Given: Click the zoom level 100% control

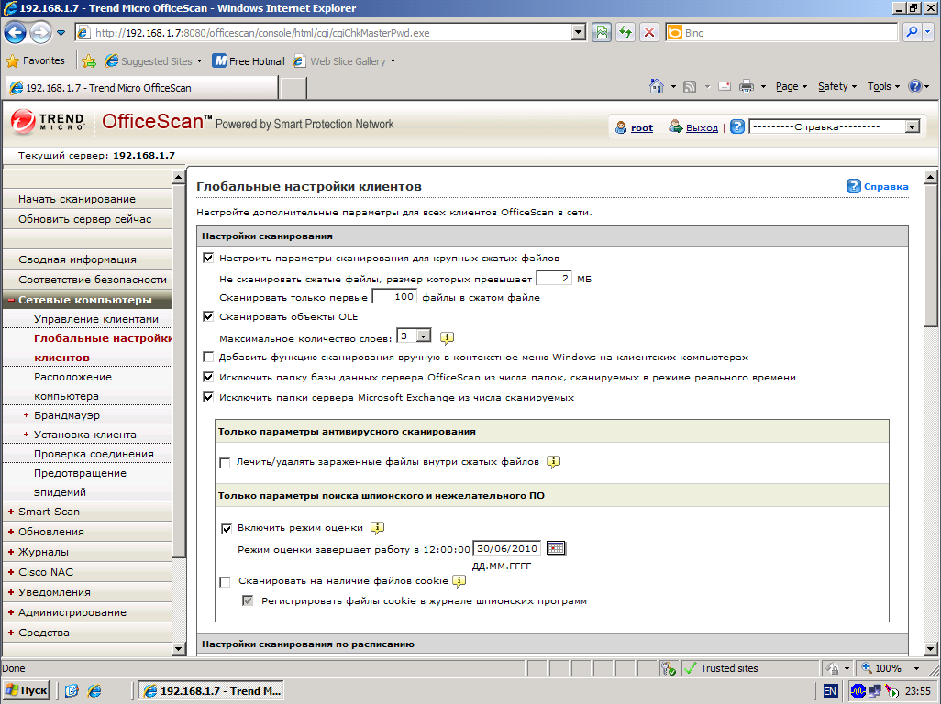Looking at the screenshot, I should tap(891, 668).
